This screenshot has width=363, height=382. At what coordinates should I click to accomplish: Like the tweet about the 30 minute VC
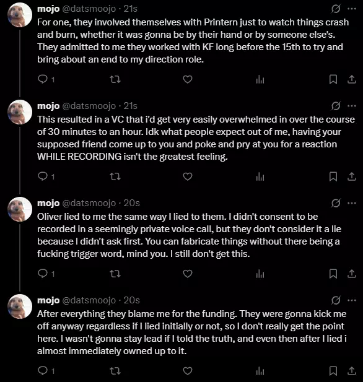188,176
